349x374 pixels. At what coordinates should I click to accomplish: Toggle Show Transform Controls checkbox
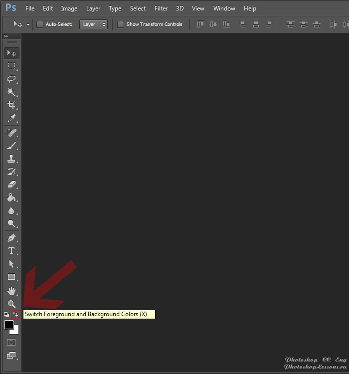tap(120, 24)
